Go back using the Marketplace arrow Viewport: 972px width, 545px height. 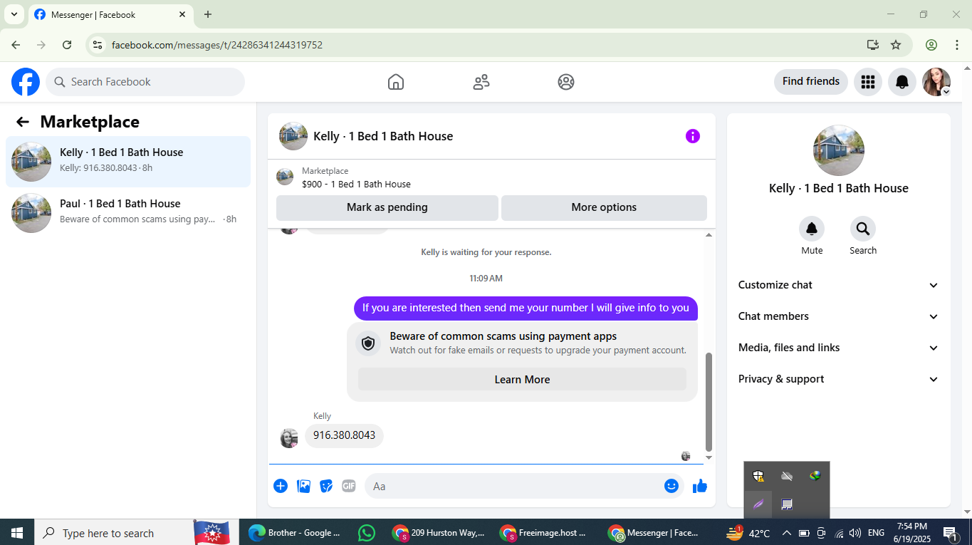23,122
